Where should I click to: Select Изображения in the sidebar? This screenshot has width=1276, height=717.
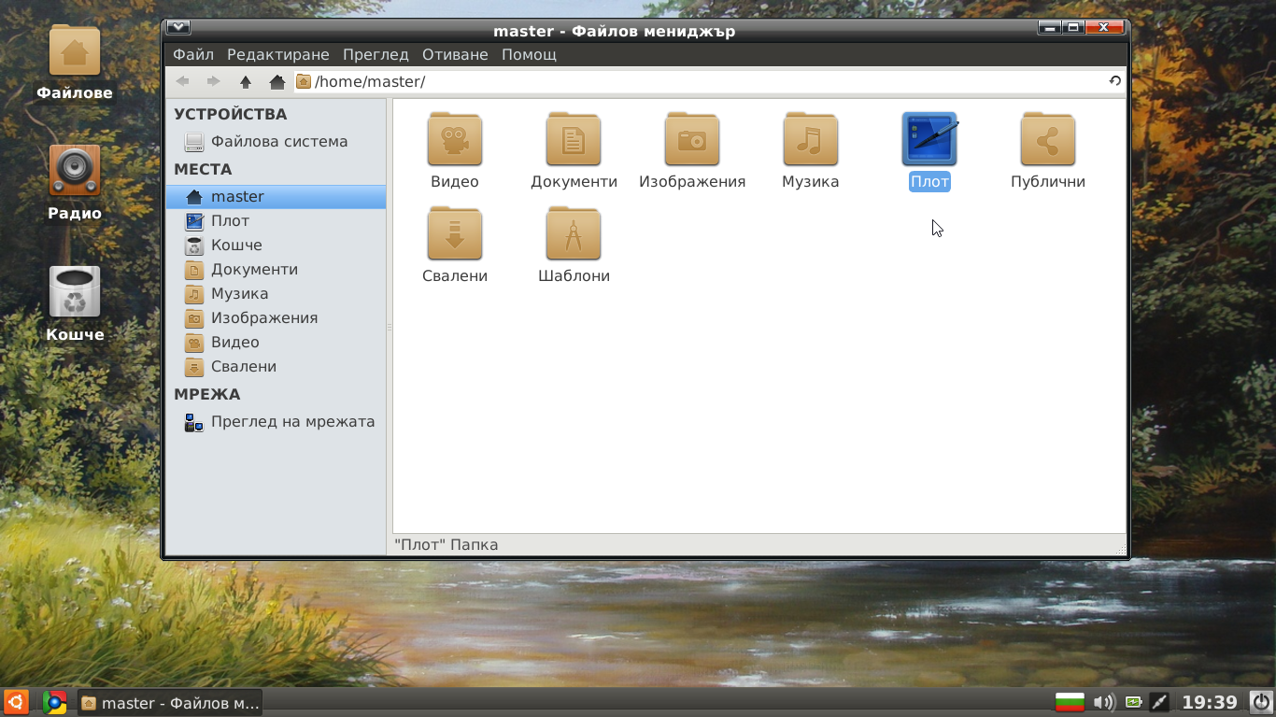pos(276,318)
